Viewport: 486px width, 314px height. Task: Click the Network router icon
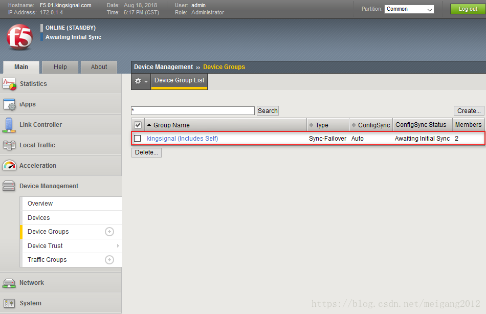point(9,283)
